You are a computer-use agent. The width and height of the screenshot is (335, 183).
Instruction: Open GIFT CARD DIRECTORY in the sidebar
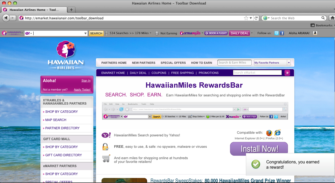pyautogui.click(x=64, y=155)
